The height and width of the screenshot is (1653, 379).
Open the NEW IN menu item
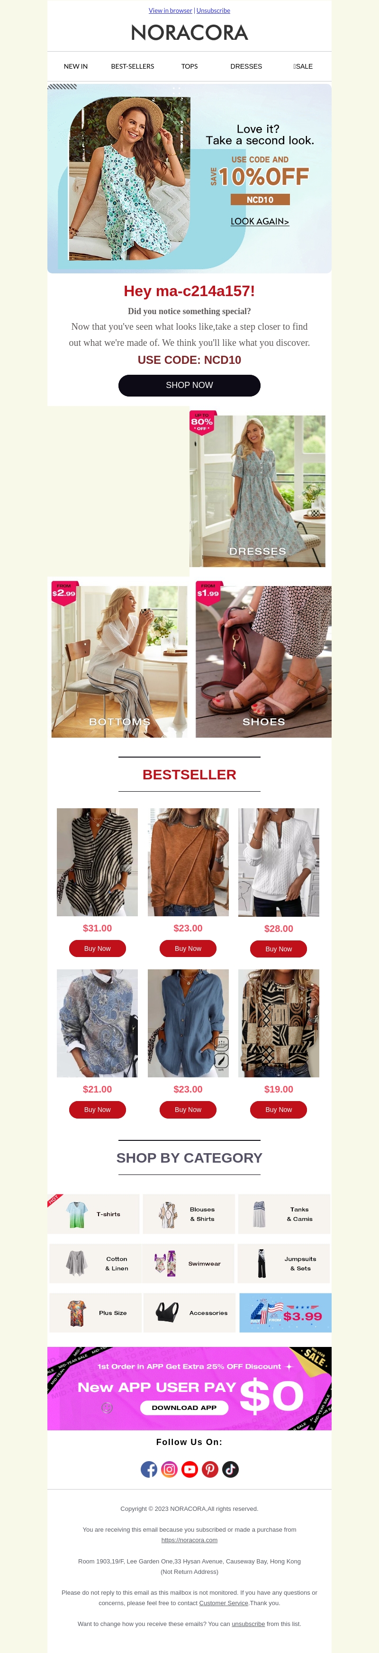76,67
